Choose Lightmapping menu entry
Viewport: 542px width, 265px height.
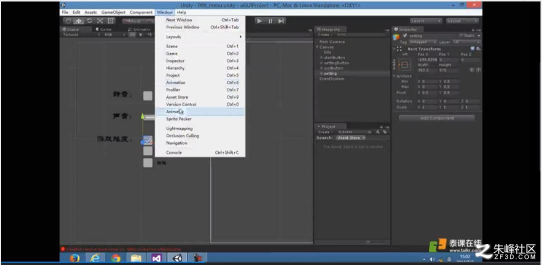point(200,128)
